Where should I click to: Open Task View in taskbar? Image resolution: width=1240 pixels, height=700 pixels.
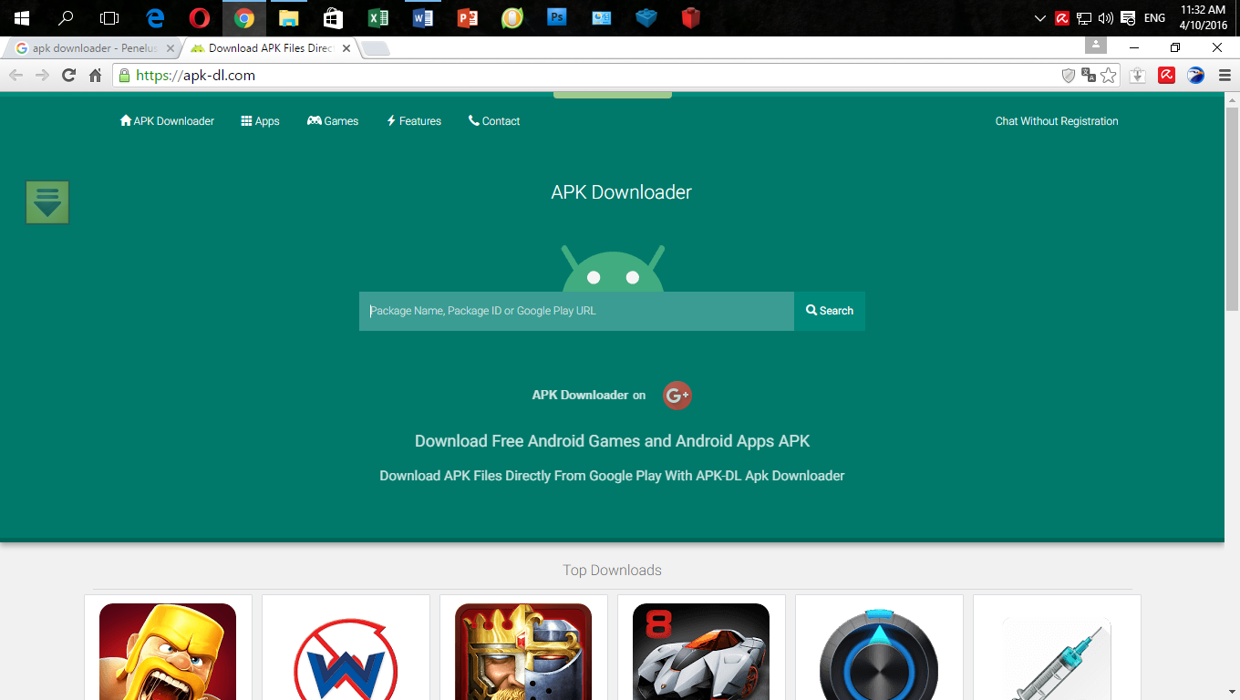tap(109, 18)
